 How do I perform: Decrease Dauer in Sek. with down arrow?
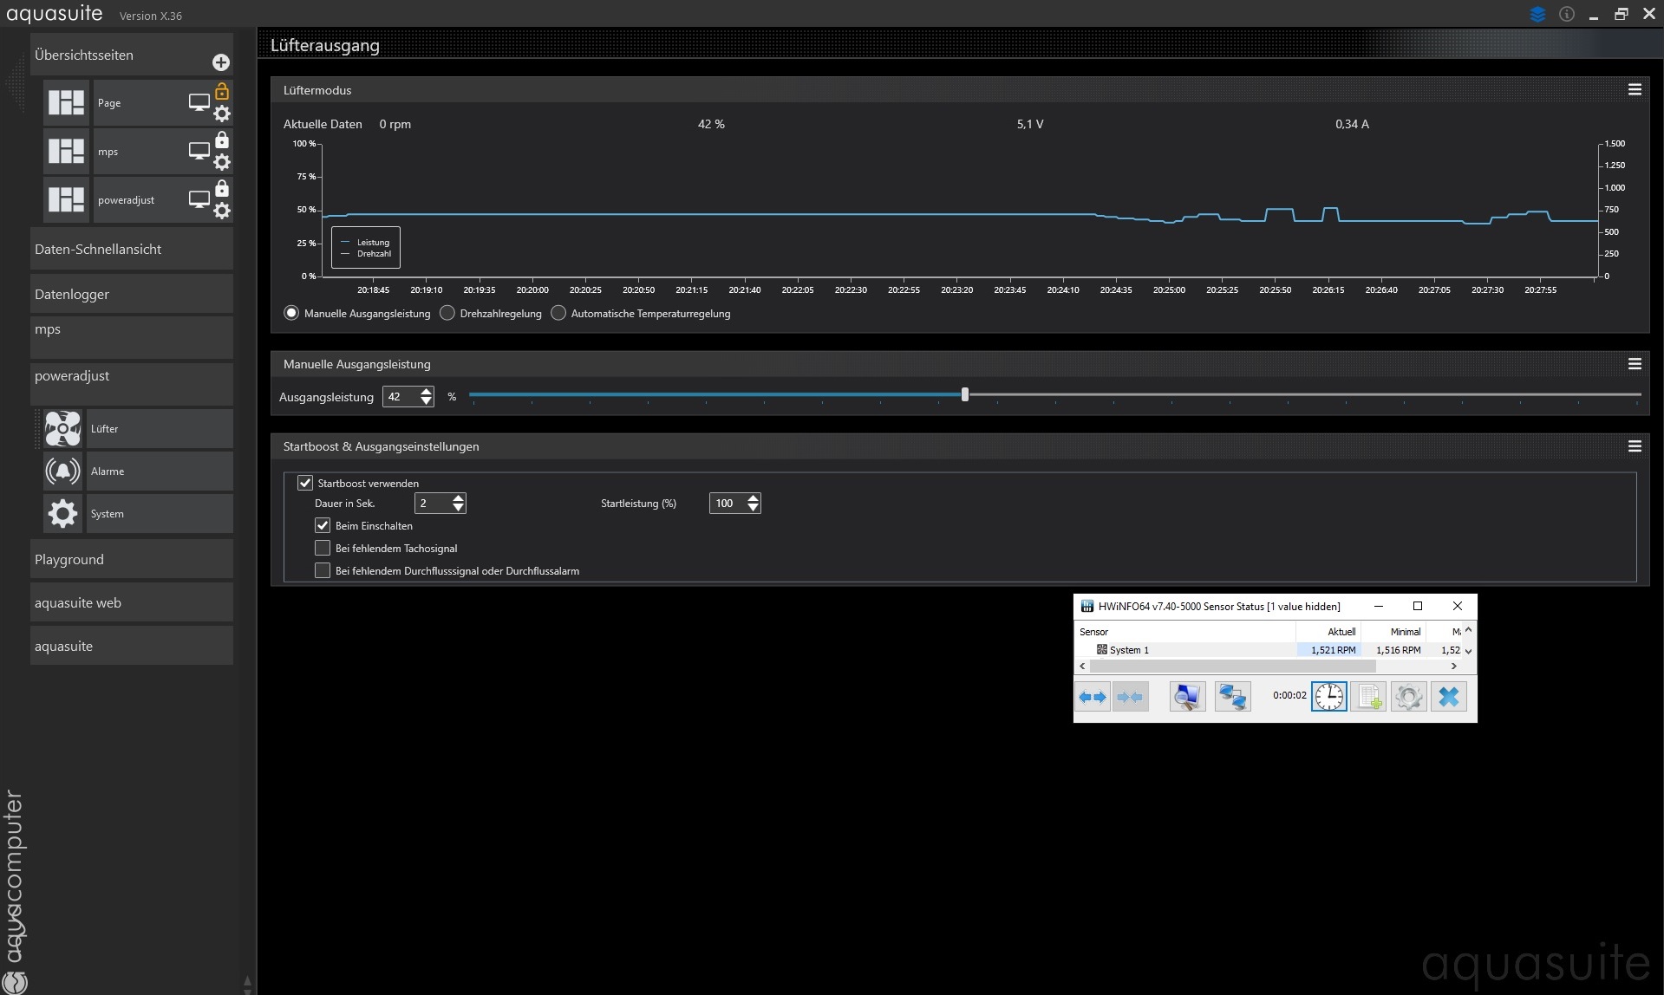(x=458, y=508)
